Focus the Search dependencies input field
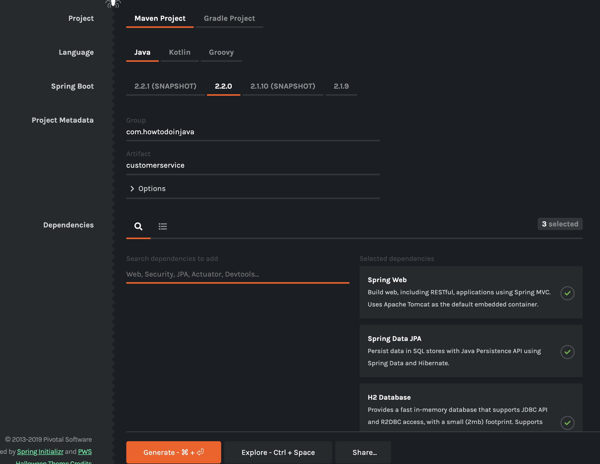The width and height of the screenshot is (600, 464). 237,274
